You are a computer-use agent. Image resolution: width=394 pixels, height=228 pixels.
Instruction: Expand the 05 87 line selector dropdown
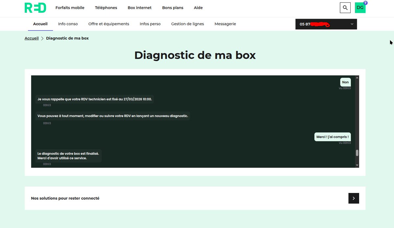coord(326,24)
